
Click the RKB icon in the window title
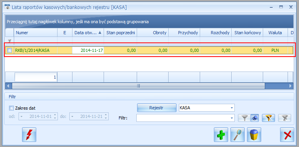click(7, 7)
